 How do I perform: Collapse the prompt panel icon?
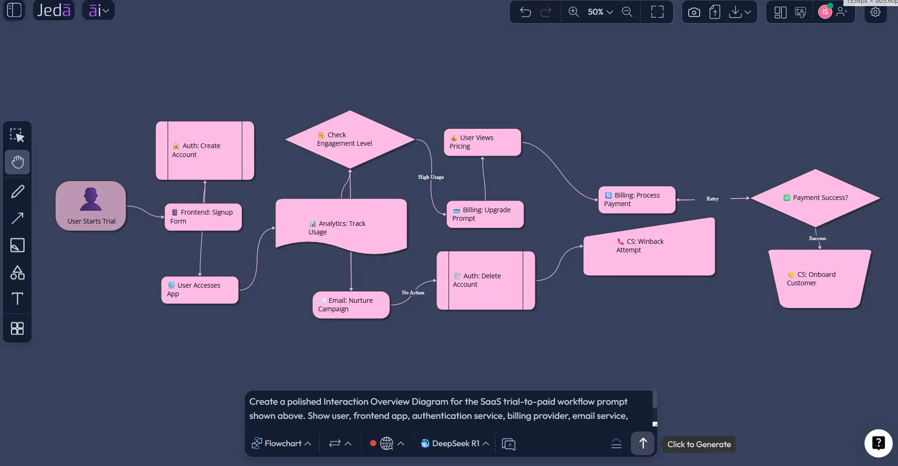coord(616,443)
